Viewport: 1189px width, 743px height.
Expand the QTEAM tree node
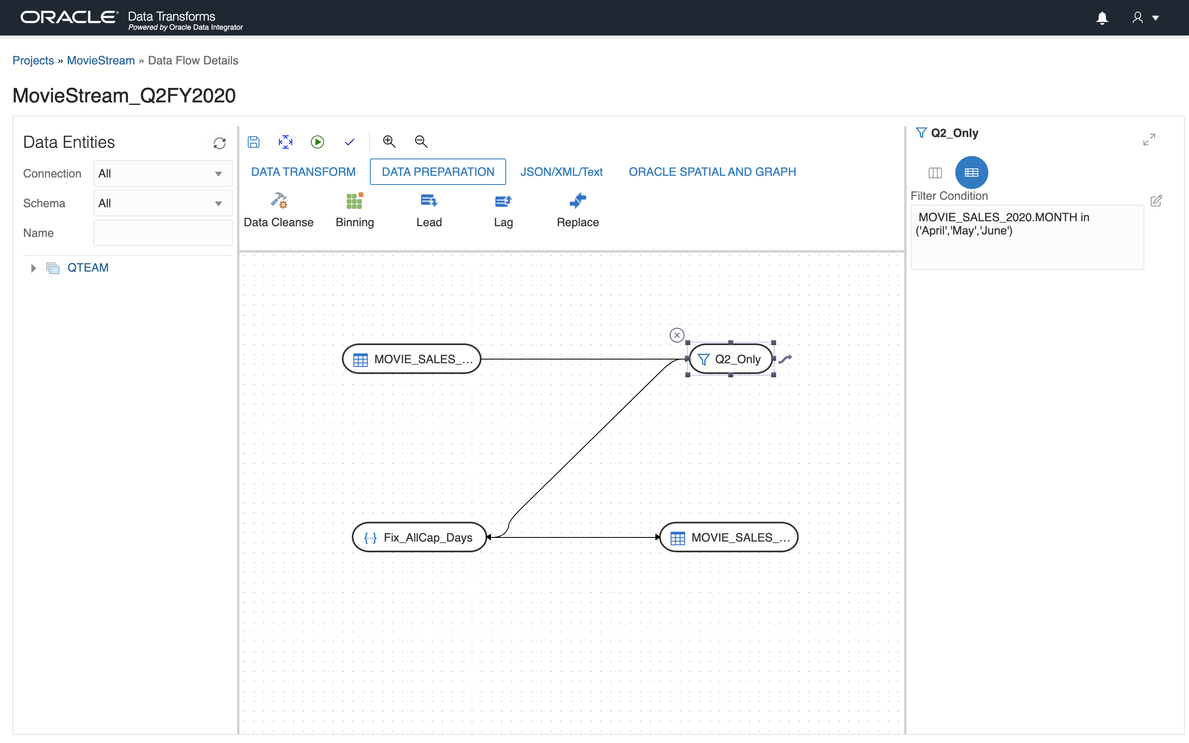(33, 268)
